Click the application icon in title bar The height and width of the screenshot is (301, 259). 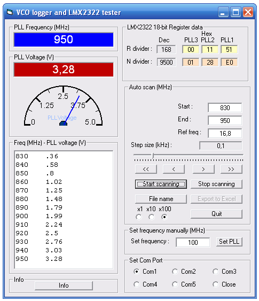click(10, 12)
